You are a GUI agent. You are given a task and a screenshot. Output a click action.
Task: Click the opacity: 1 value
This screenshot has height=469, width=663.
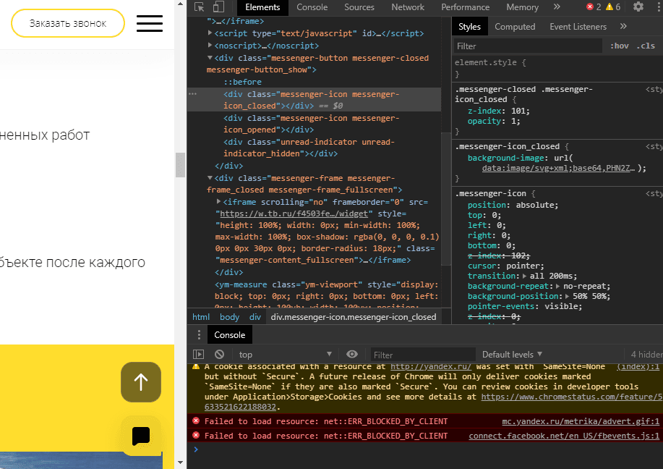[513, 121]
